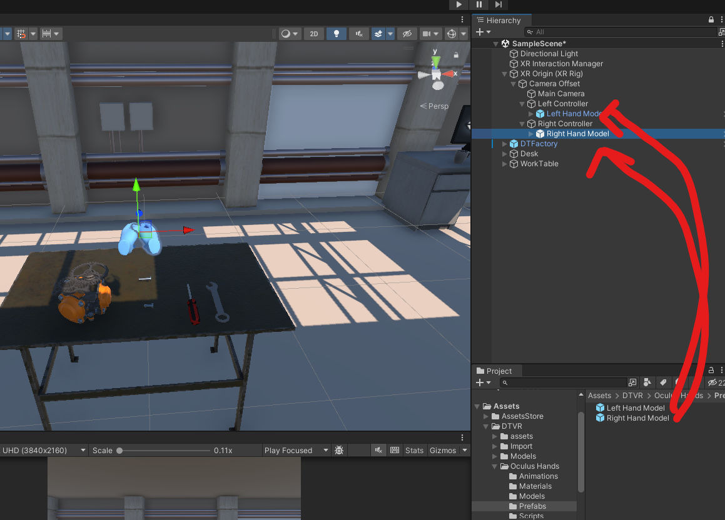Open the Scene draw mode shading dropdown
This screenshot has height=520, width=725.
point(290,34)
